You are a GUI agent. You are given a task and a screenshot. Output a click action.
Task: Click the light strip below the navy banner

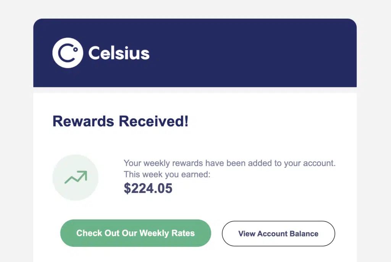pos(195,90)
